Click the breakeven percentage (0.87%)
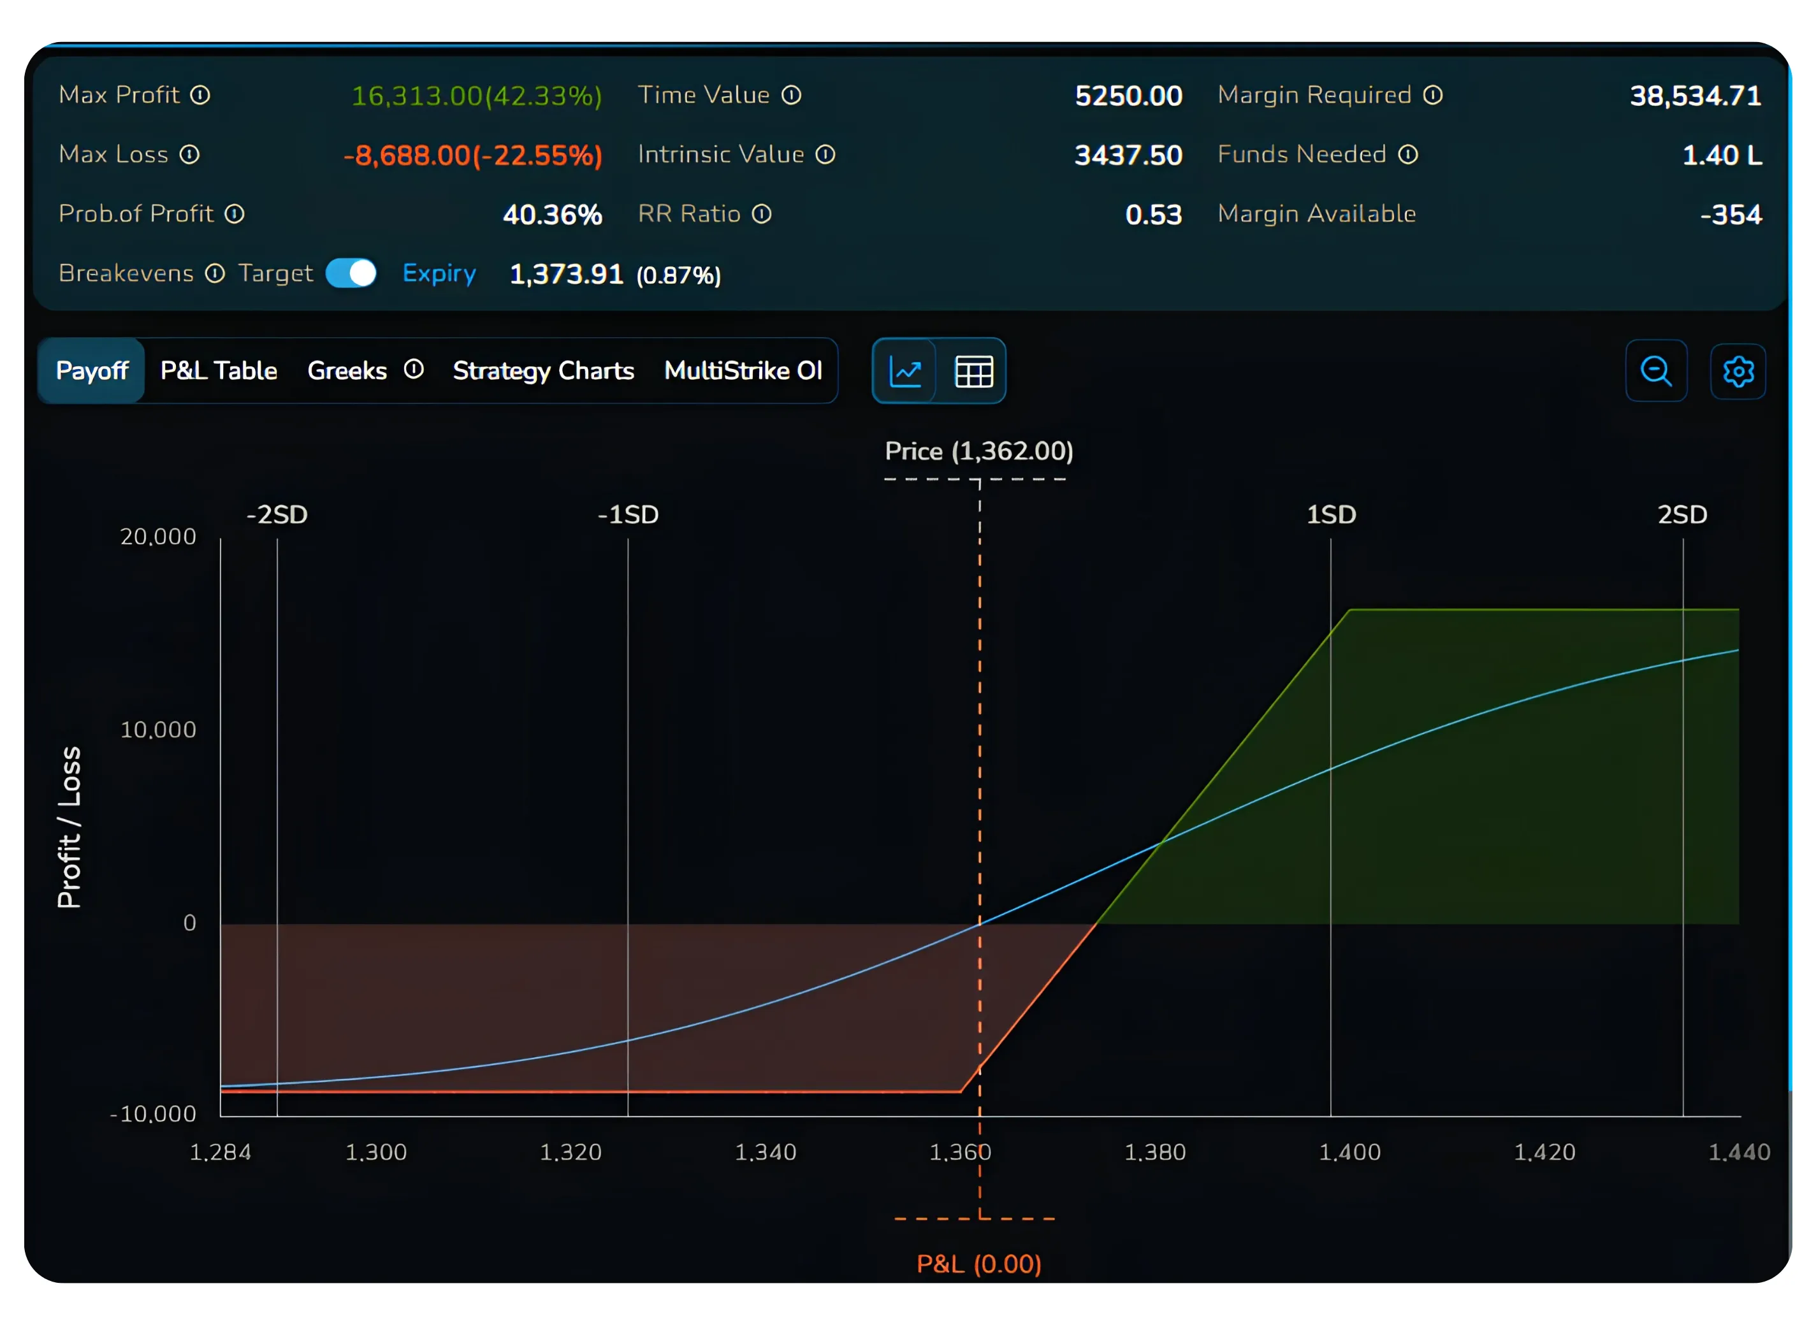This screenshot has height=1323, width=1816. pos(678,275)
